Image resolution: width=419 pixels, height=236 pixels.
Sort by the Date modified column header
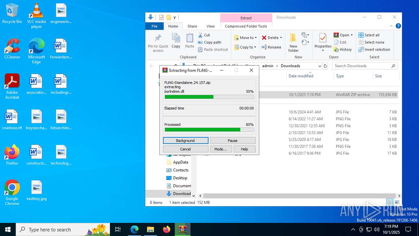pos(311,76)
